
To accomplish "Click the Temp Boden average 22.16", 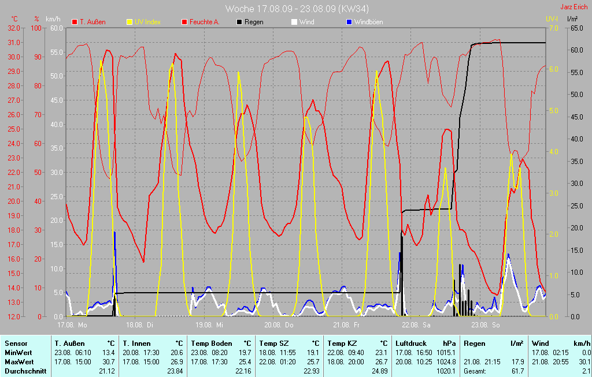I will click(243, 371).
